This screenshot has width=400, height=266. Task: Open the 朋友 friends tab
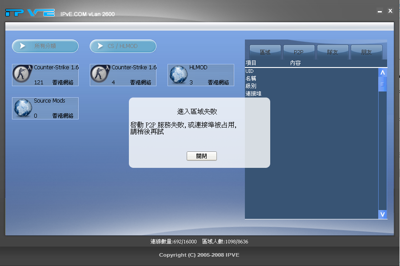pos(367,52)
